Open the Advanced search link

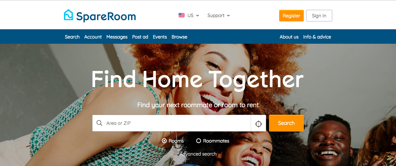(198, 154)
